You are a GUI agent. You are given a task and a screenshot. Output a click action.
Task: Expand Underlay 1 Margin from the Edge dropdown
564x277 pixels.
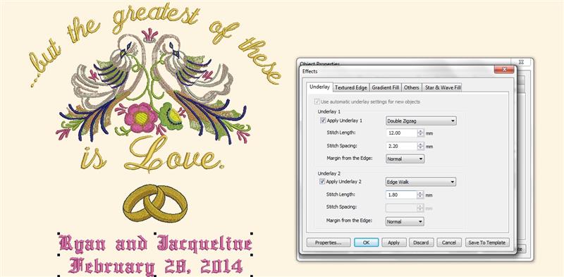405,159
